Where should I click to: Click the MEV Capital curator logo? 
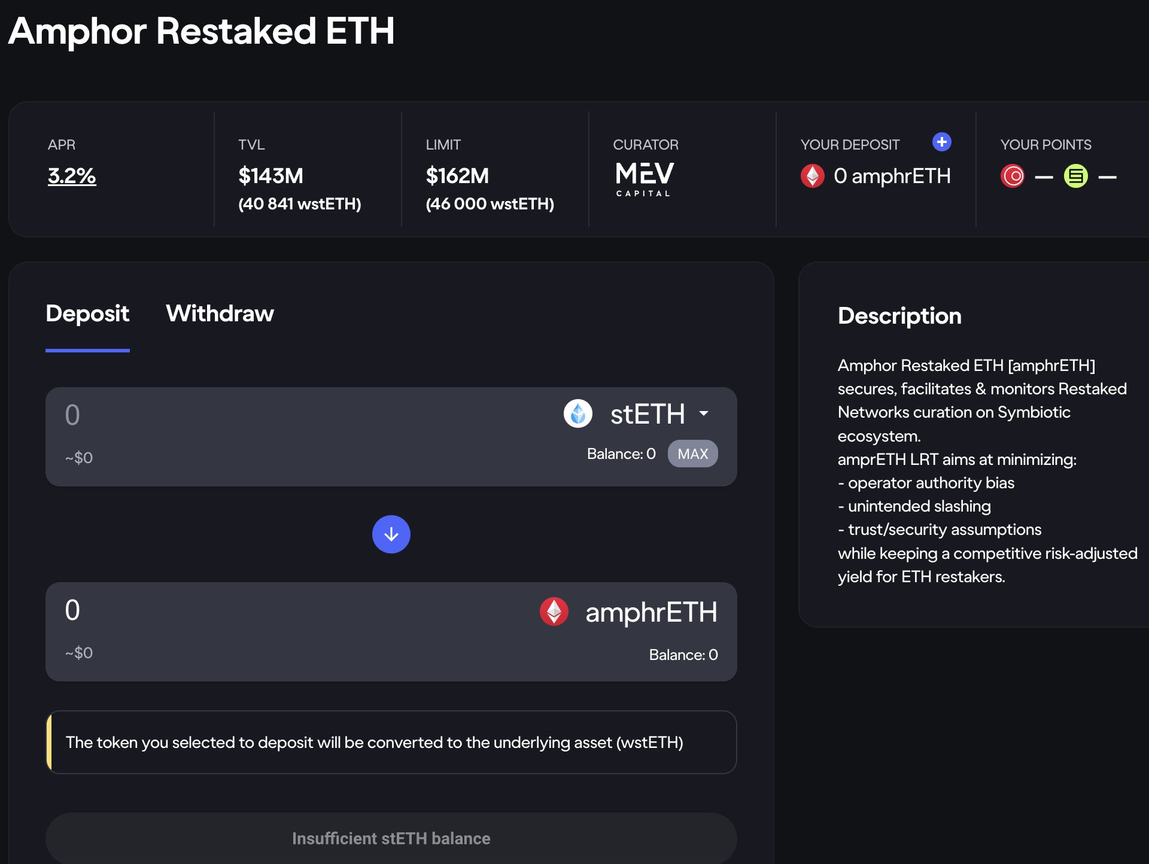[644, 177]
